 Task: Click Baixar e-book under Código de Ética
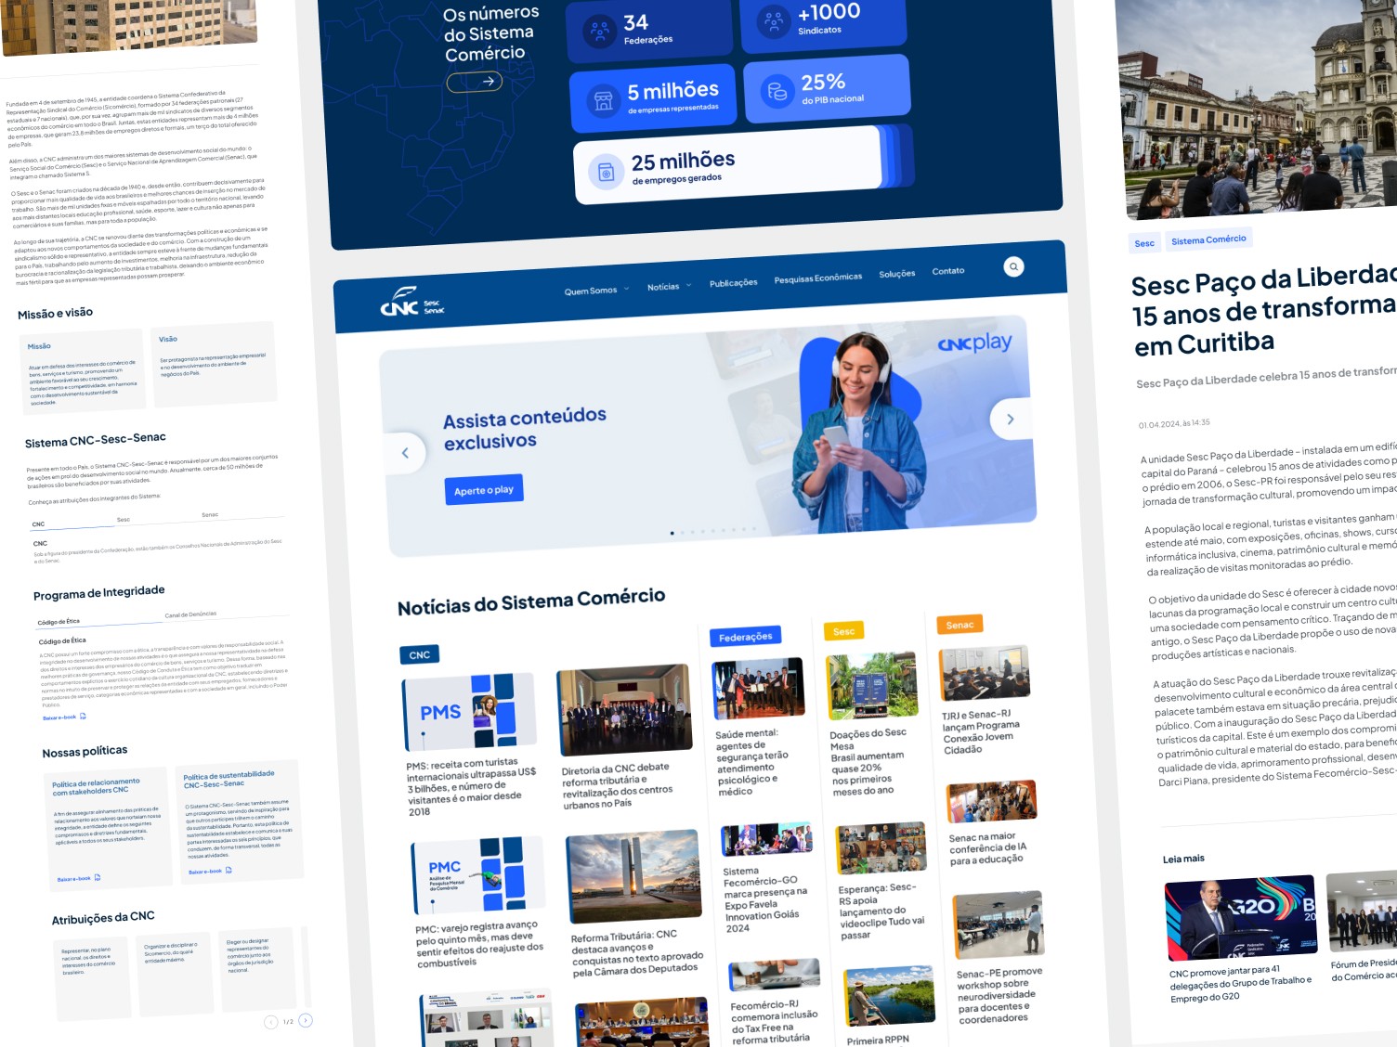click(59, 717)
